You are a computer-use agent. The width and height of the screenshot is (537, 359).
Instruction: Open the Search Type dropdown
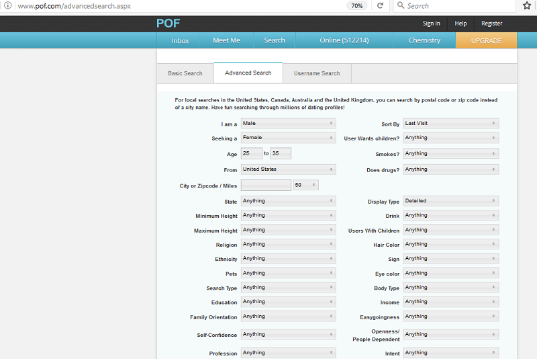click(x=289, y=287)
